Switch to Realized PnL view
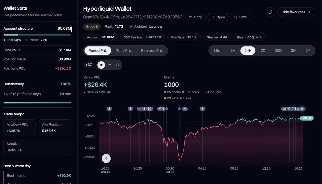 [152, 50]
